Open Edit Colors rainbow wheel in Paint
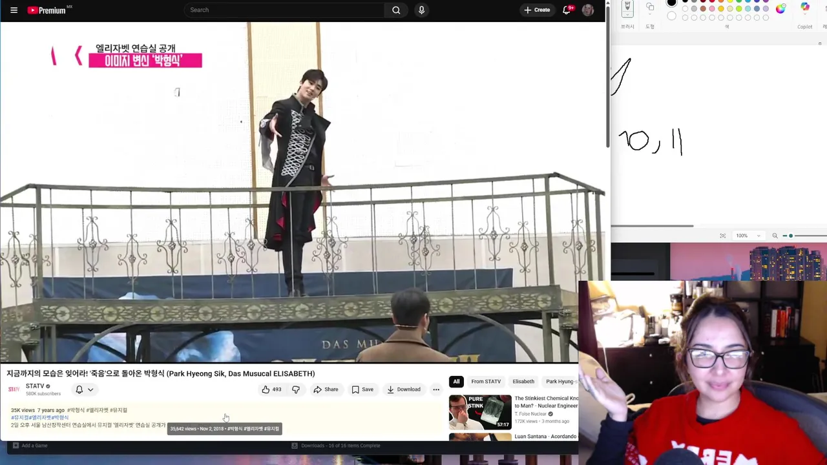 tap(780, 8)
